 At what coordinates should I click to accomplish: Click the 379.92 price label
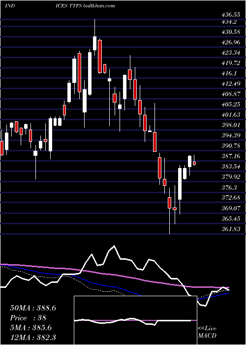click(231, 177)
